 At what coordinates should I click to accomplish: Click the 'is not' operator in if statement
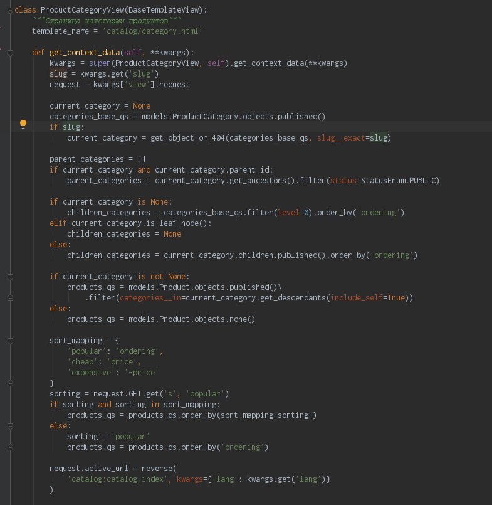pyautogui.click(x=150, y=276)
